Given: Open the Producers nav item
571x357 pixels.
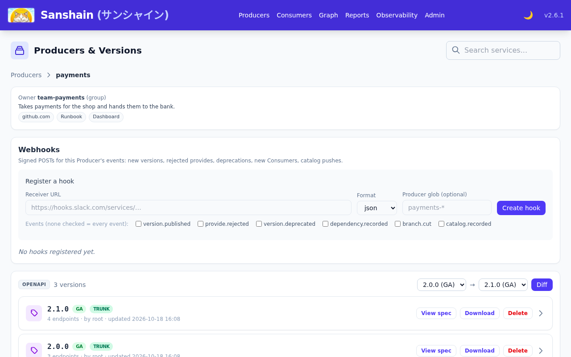Looking at the screenshot, I should click(254, 15).
